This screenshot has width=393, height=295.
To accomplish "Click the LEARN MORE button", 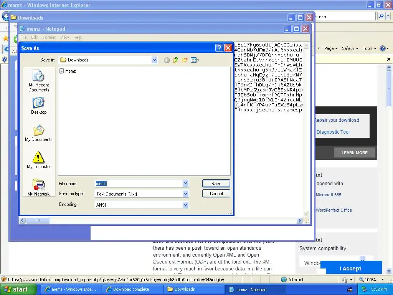I will [354, 152].
